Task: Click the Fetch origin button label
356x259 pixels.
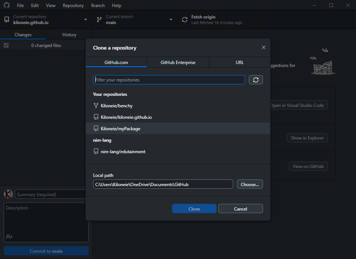Action: (203, 17)
